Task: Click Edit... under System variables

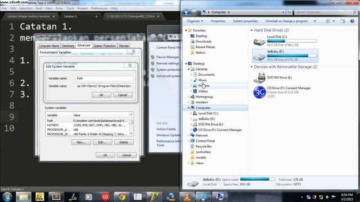Action: (x=102, y=142)
